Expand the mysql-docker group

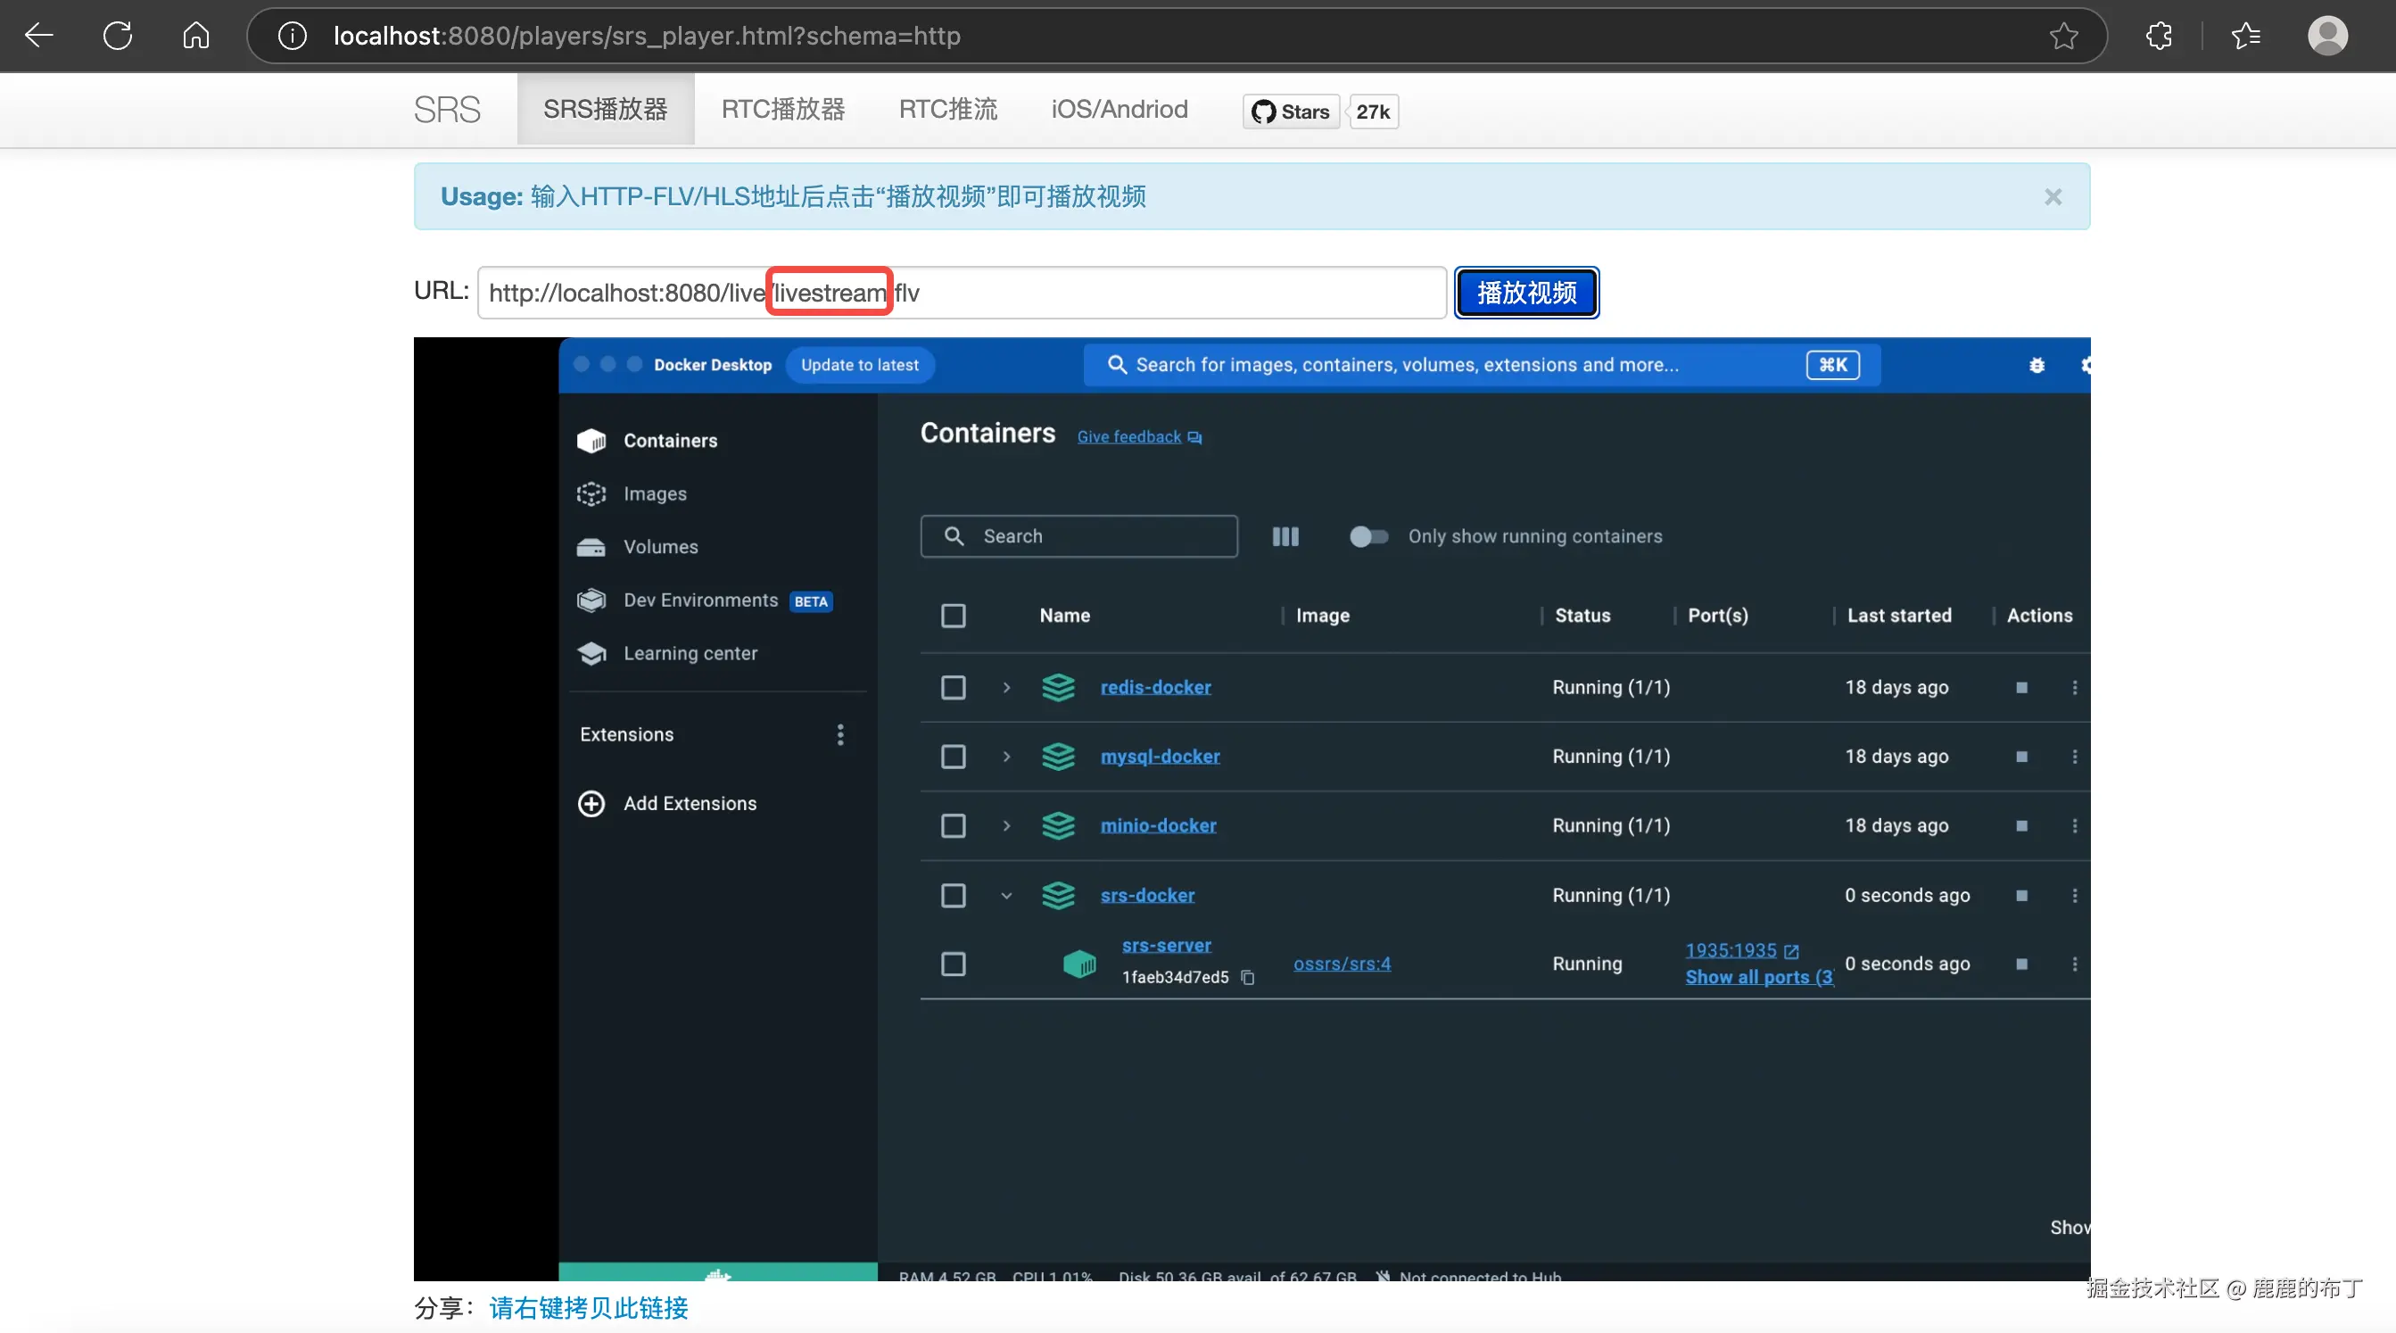(1005, 757)
